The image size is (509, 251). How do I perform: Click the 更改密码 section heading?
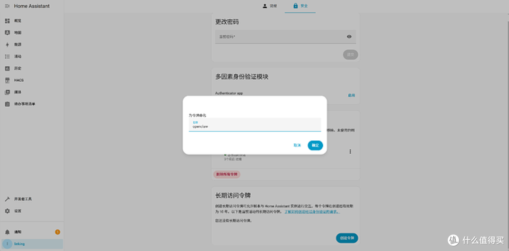click(227, 22)
